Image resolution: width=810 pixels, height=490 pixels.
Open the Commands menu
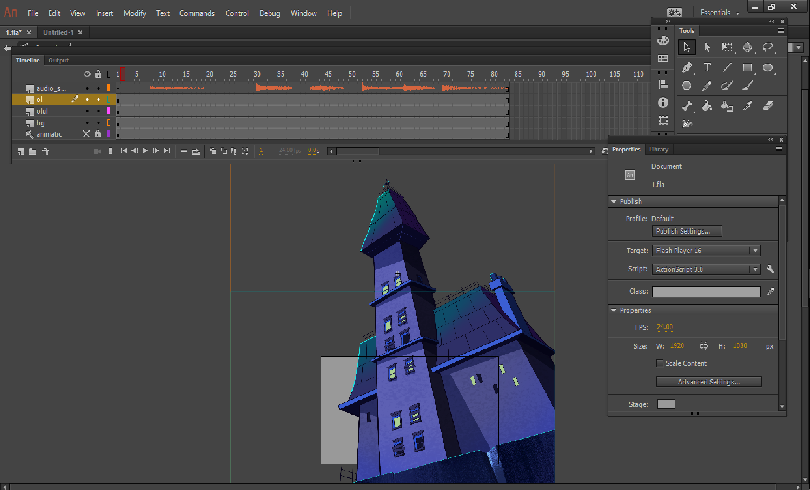[x=197, y=13]
